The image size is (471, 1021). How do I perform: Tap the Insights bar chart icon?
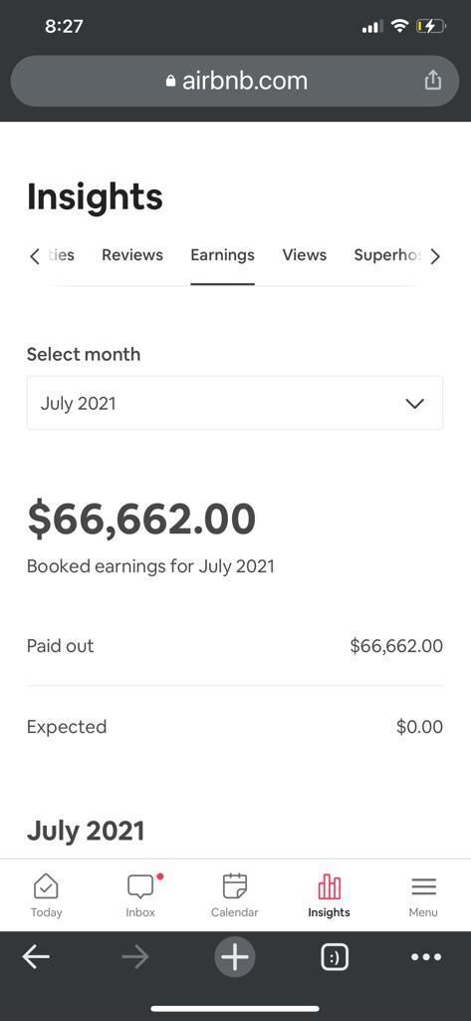[330, 886]
